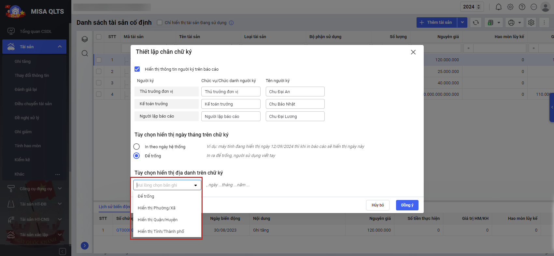The width and height of the screenshot is (554, 256).
Task: Click the 'Chu Đại An' name field
Action: click(x=295, y=92)
